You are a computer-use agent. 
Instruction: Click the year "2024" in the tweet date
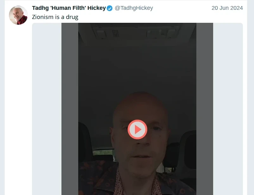236,8
